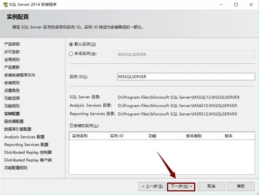The image size is (259, 195).
Task: Click the 实例 ID input field
Action: pos(186,77)
